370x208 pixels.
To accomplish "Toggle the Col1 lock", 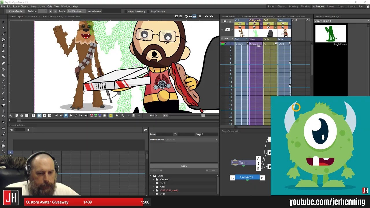I will [247, 24].
